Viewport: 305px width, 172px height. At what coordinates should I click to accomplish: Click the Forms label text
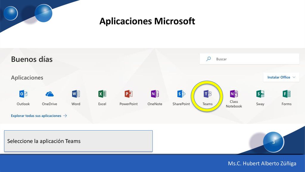(x=287, y=104)
